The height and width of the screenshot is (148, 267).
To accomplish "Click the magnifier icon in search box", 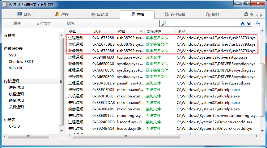I will 164,23.
